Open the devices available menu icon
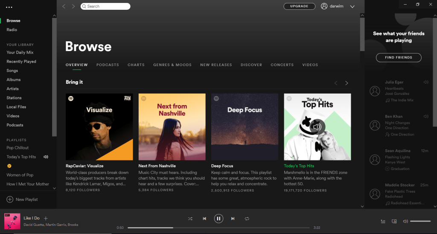 [394, 221]
